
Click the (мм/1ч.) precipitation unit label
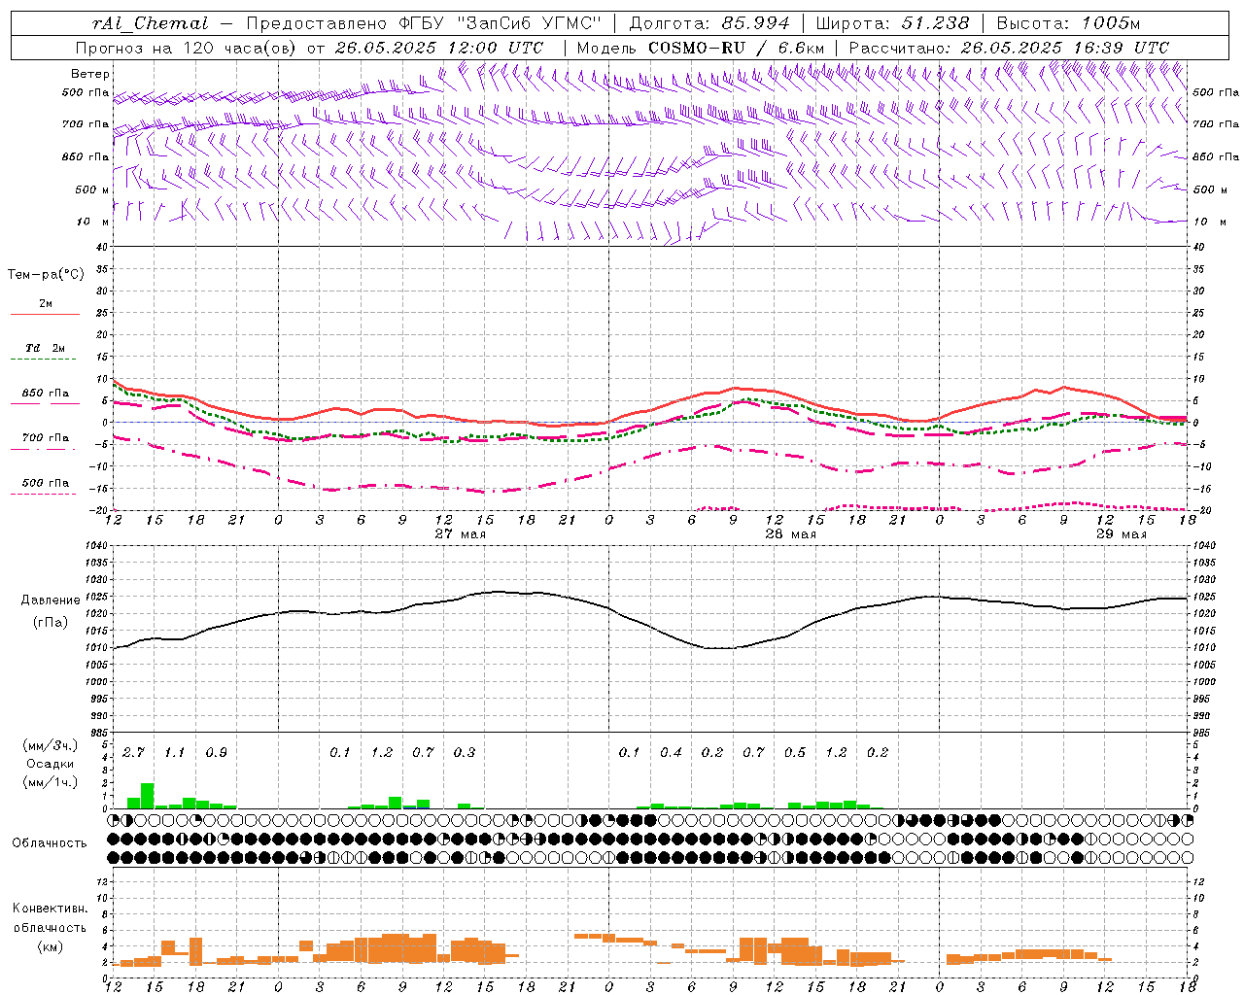pyautogui.click(x=50, y=781)
